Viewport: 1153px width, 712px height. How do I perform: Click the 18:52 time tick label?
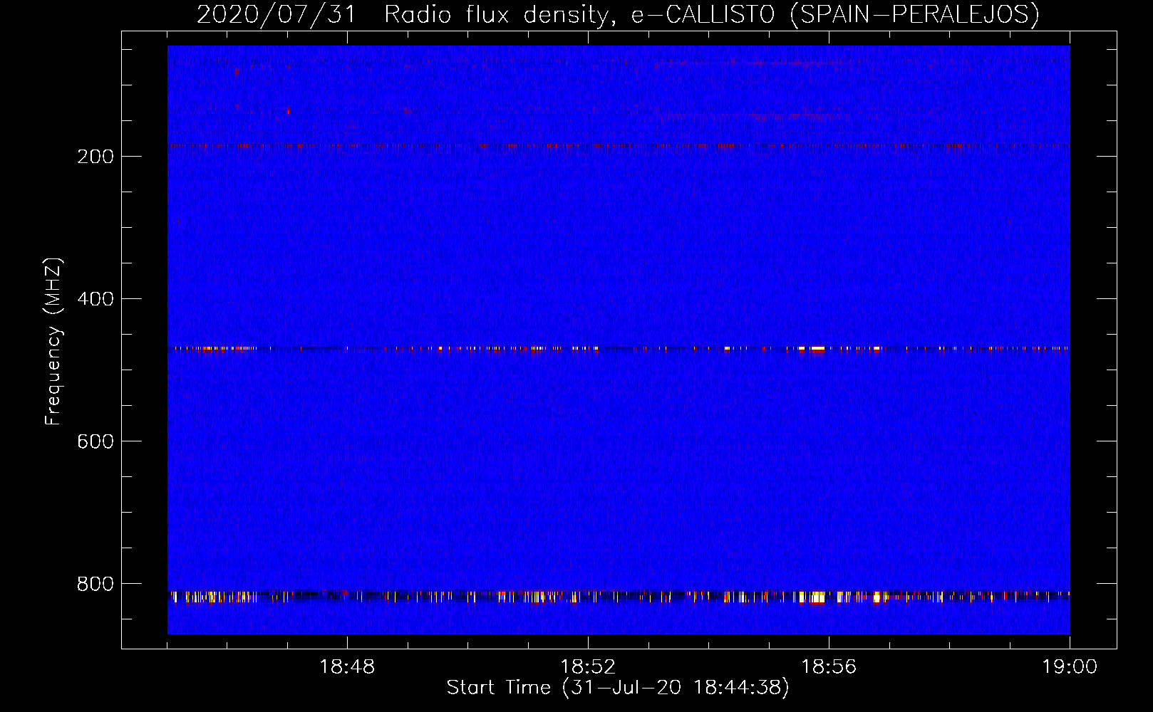click(x=588, y=667)
